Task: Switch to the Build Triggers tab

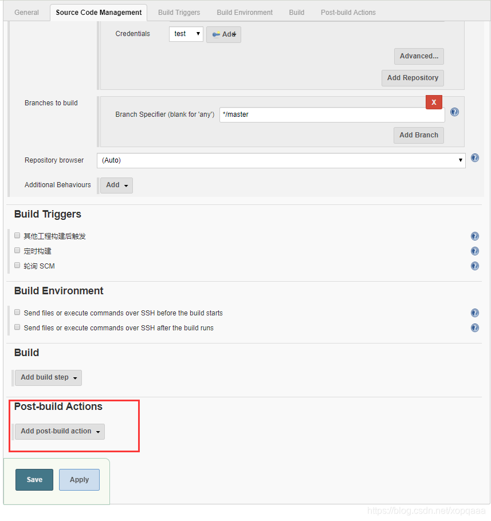Action: coord(179,12)
